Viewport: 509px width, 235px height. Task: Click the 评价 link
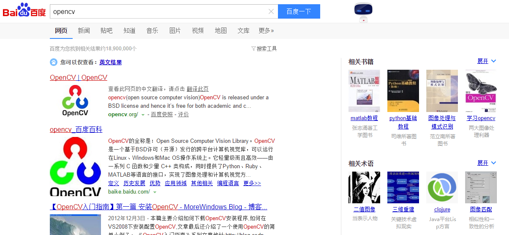click(x=183, y=115)
